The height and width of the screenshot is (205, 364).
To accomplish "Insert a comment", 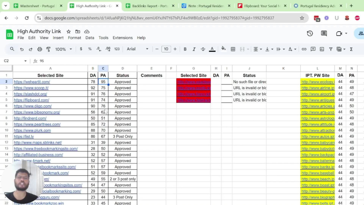I will tap(313, 49).
